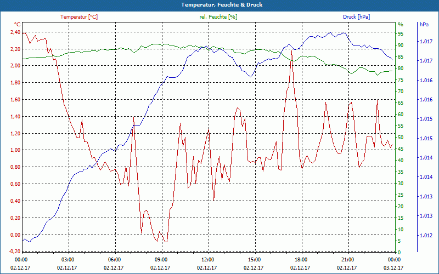Viewport: 439px width, 274px height.
Task: Select the red 'Temperatur [°C]' legend label
Action: click(x=79, y=17)
